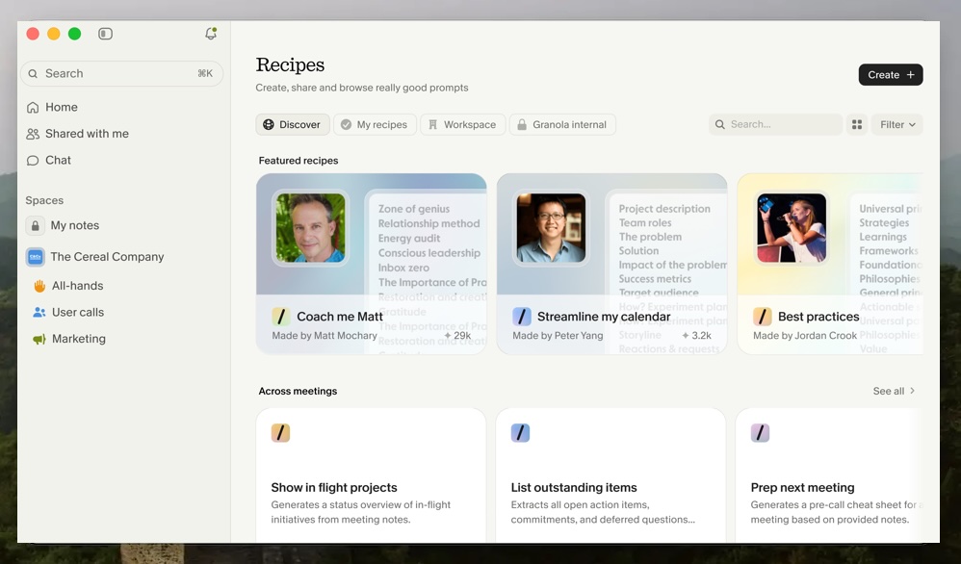Click Prep next meeting slash icon
Screen dimensions: 961x564
760,433
